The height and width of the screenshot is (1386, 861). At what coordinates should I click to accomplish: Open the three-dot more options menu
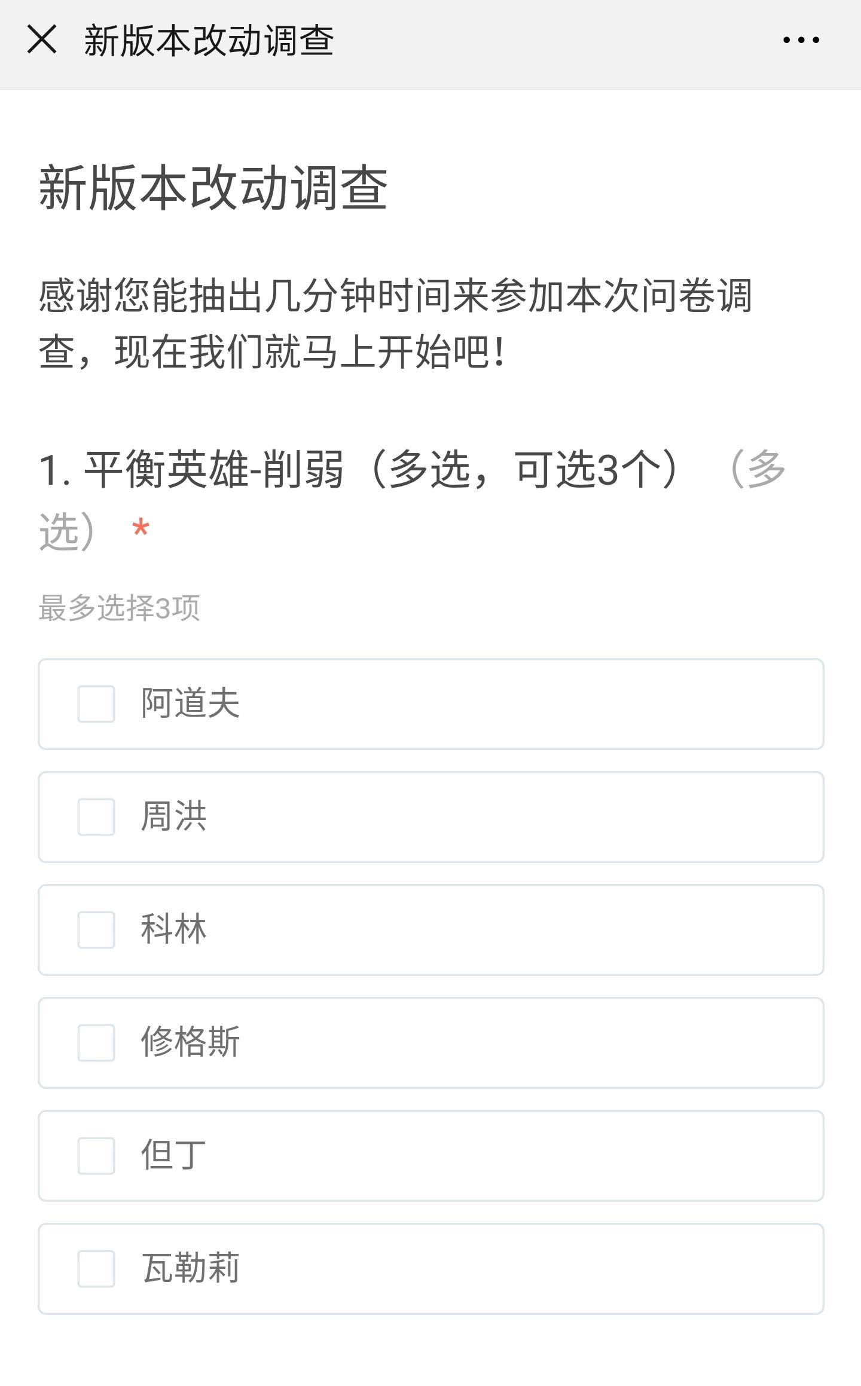click(801, 40)
